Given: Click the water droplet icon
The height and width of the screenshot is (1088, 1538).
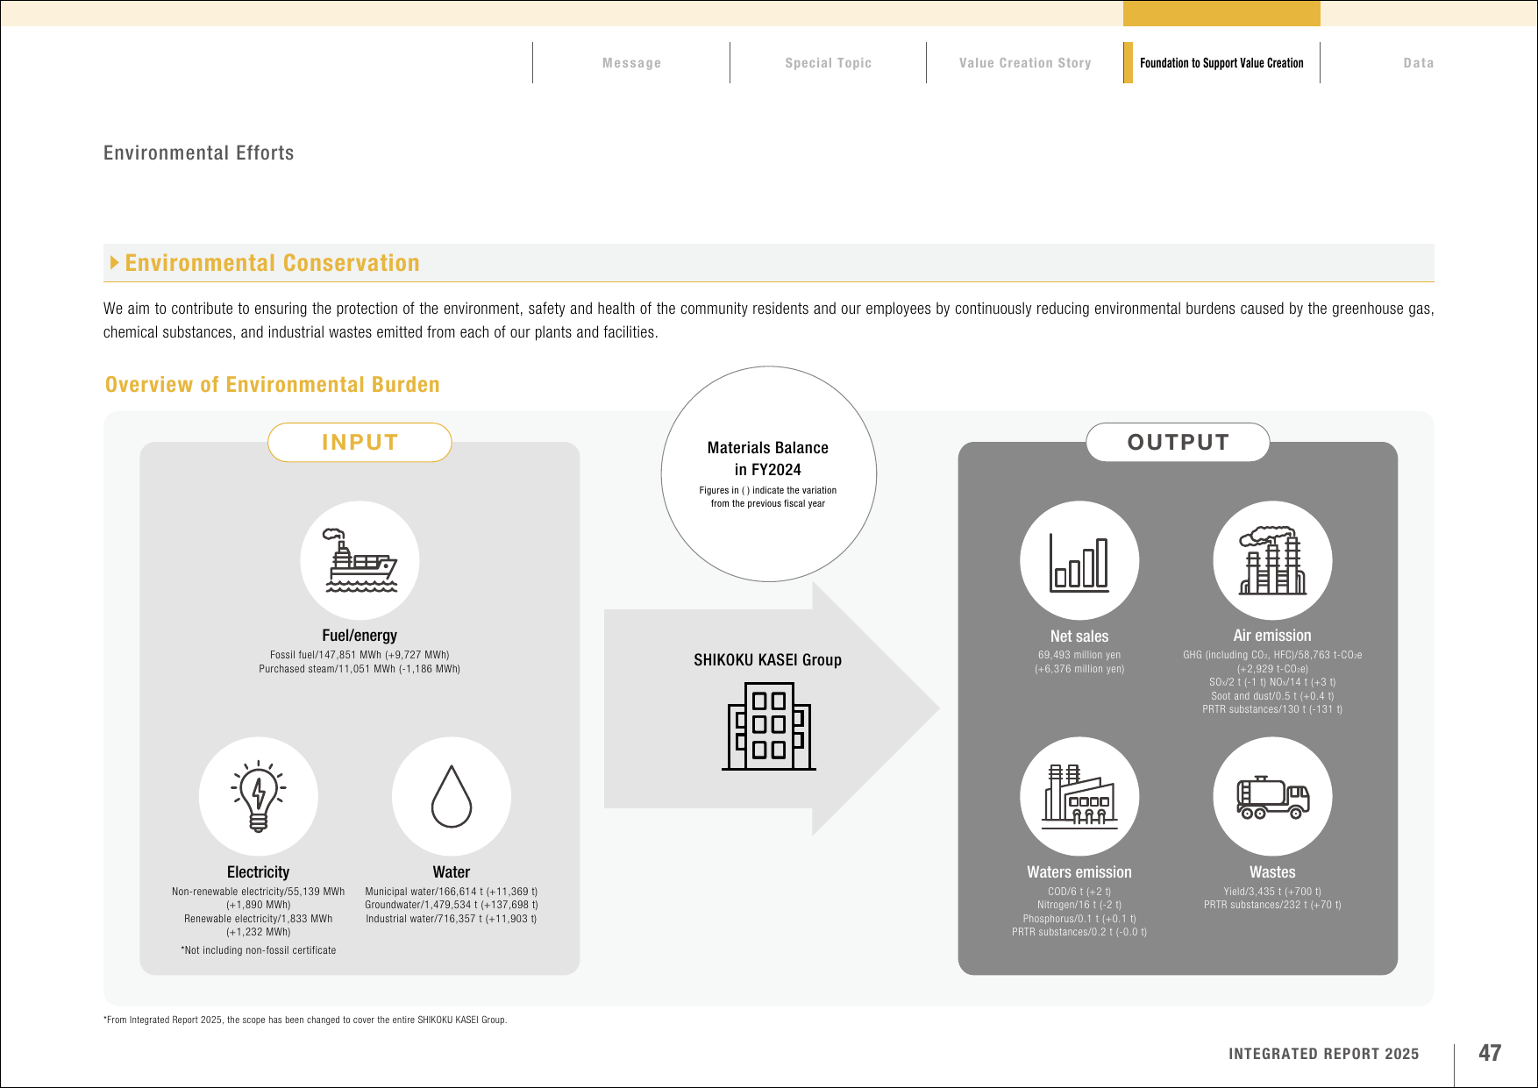Looking at the screenshot, I should tap(452, 796).
